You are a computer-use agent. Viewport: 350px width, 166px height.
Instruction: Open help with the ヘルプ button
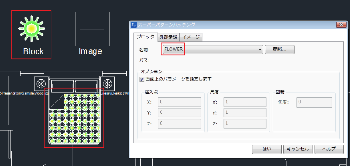point(329,149)
